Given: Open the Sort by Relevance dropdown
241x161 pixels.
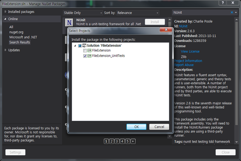Looking at the screenshot, I should pyautogui.click(x=138, y=13).
